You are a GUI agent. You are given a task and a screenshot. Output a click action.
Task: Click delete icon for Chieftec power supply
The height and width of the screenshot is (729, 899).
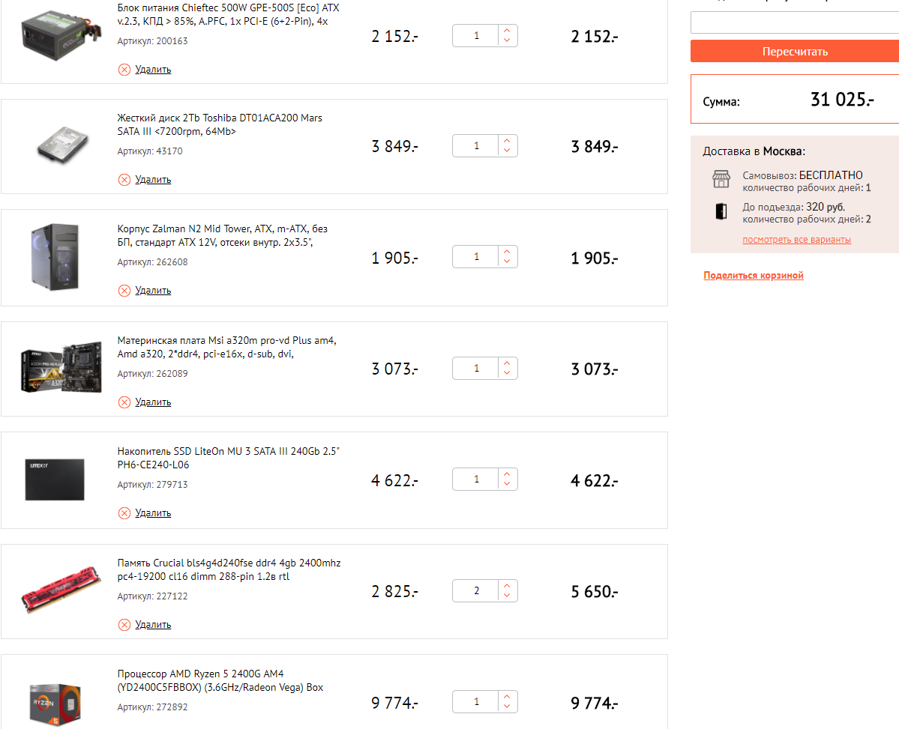pos(124,70)
